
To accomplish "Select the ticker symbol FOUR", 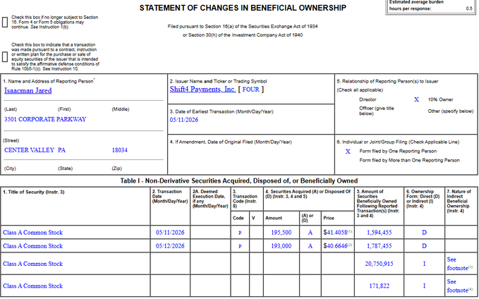I will tap(251, 90).
